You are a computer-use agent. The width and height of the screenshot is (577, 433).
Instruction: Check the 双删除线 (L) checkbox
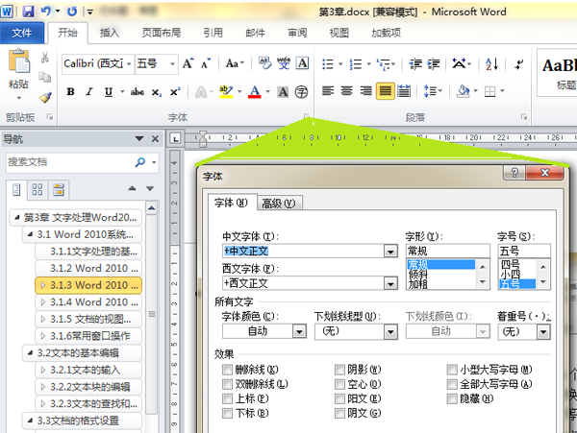pos(227,384)
